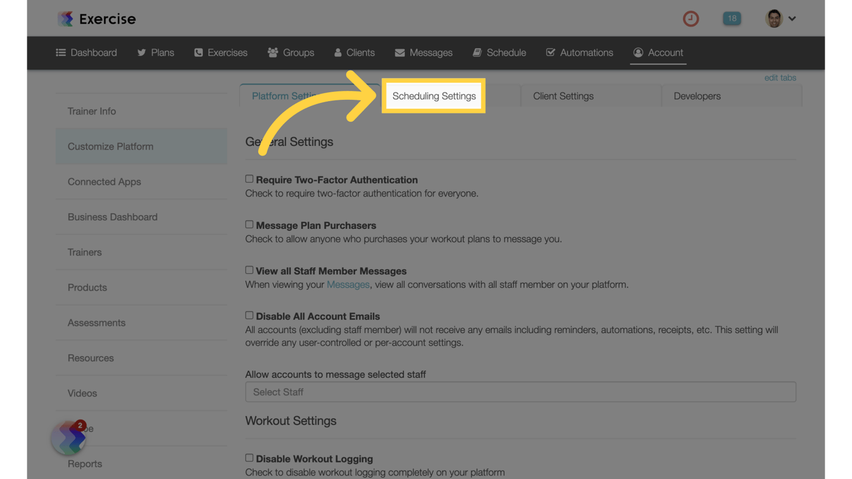Check the Message Plan Purchasers option
852x479 pixels.
point(249,224)
